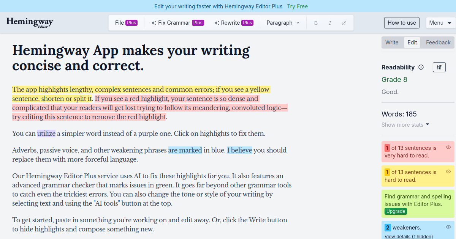The width and height of the screenshot is (456, 239).
Task: Click paragraph starting Our Hemingway Editor Plus
Action: point(152,190)
